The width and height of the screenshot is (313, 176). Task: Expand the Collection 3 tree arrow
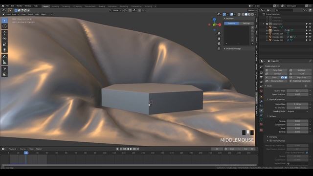(264, 24)
